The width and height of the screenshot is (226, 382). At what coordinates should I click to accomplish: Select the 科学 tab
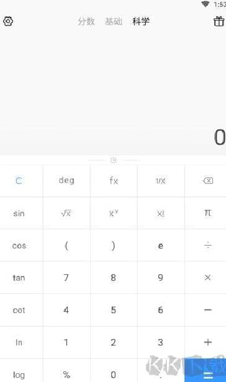[x=141, y=21]
